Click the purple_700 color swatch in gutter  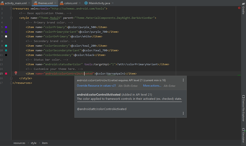click(6, 32)
